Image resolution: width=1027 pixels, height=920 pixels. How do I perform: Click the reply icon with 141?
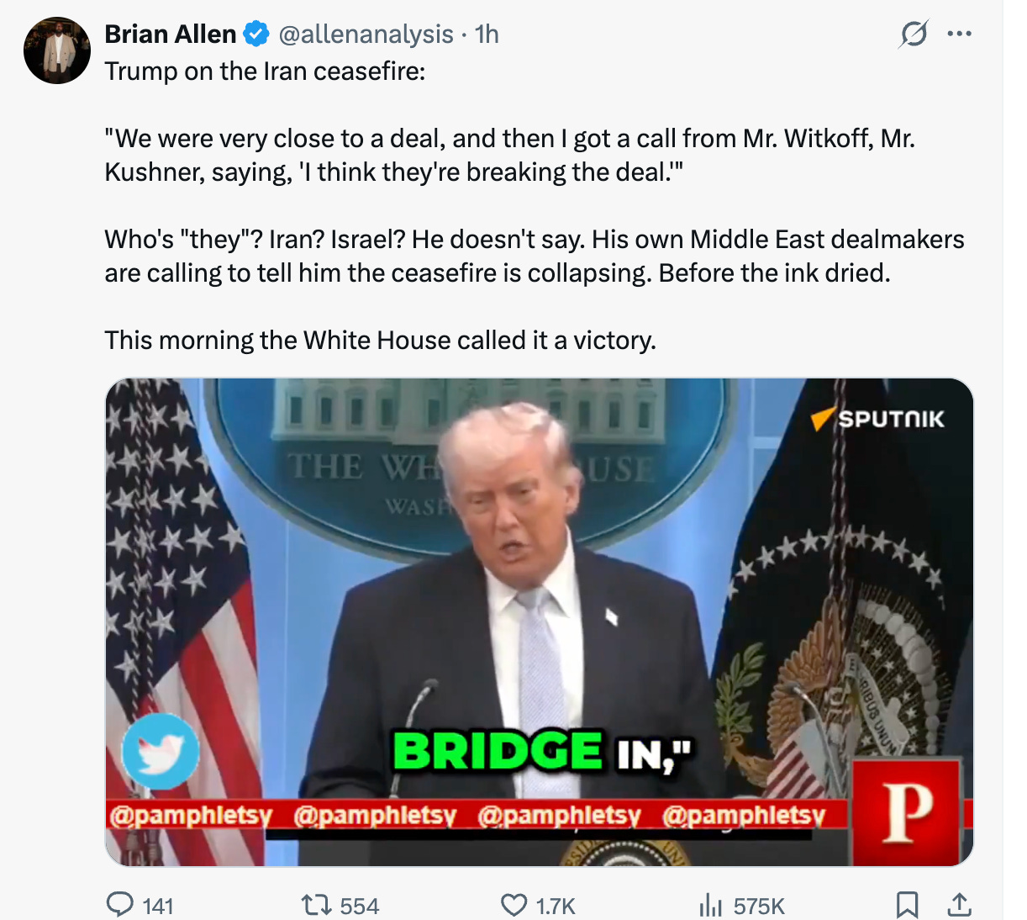140,905
